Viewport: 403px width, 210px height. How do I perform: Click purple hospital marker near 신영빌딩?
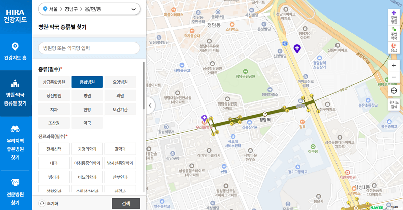tap(297, 48)
